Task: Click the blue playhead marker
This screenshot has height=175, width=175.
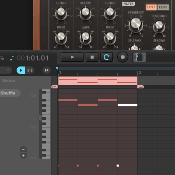Action: (x=57, y=68)
